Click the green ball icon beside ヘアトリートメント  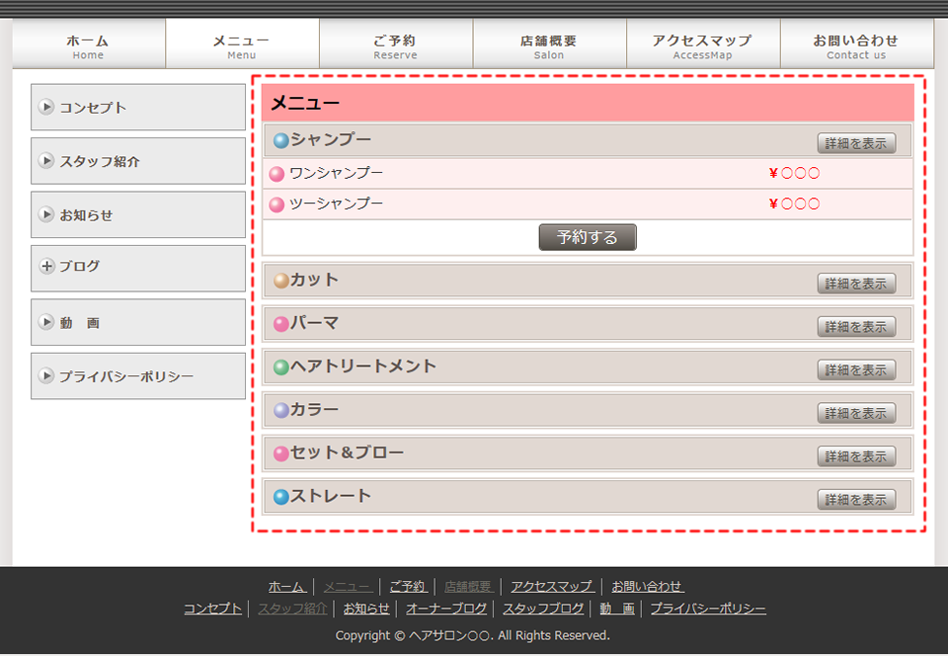click(281, 367)
